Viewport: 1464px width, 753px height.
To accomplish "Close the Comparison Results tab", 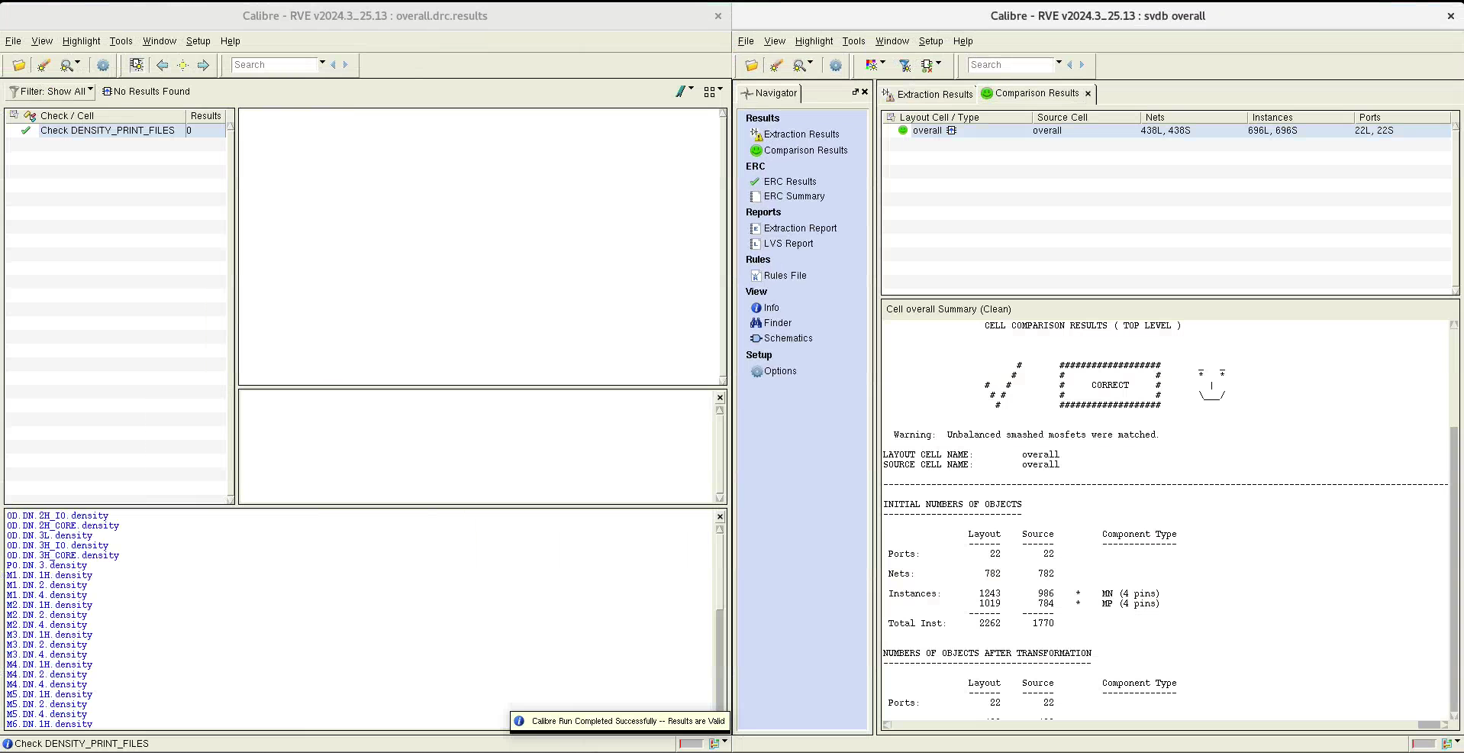I will (x=1088, y=93).
